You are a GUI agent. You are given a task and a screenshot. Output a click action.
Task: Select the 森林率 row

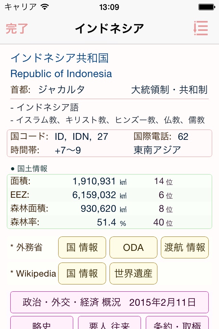pyautogui.click(x=109, y=222)
